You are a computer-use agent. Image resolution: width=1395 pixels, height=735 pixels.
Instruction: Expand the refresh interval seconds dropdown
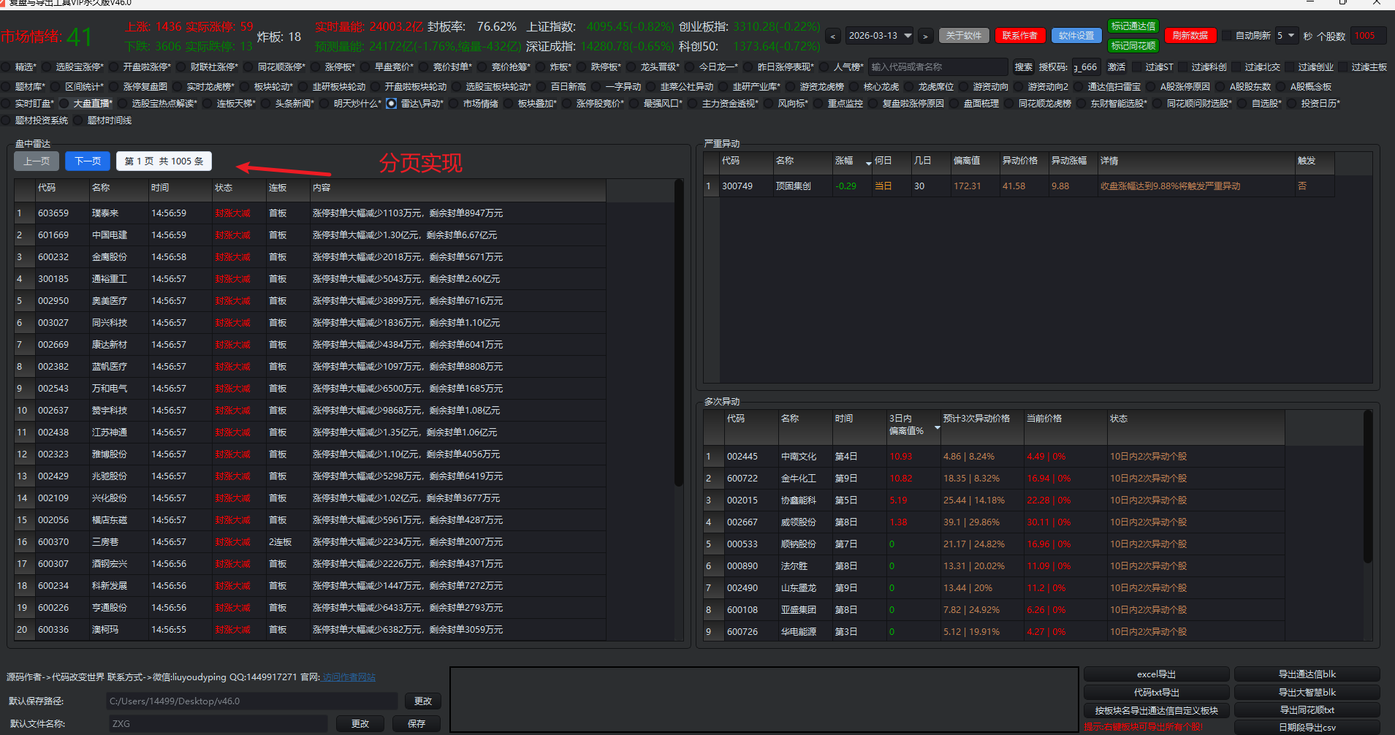click(x=1291, y=36)
